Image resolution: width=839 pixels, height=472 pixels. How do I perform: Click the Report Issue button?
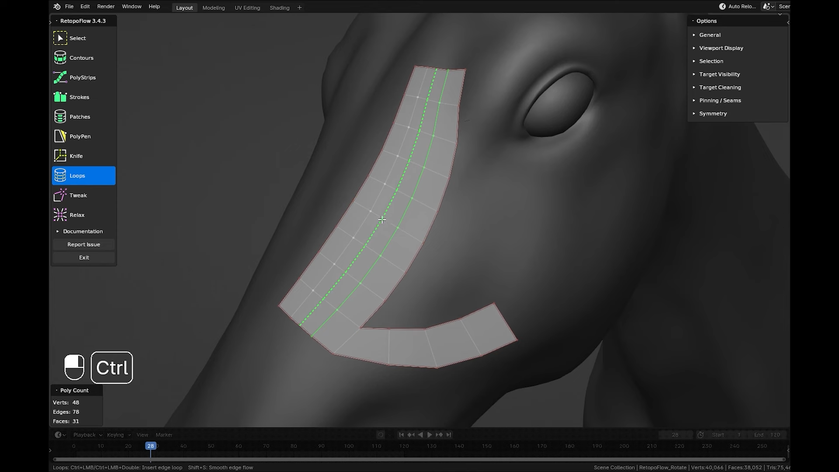coord(83,244)
